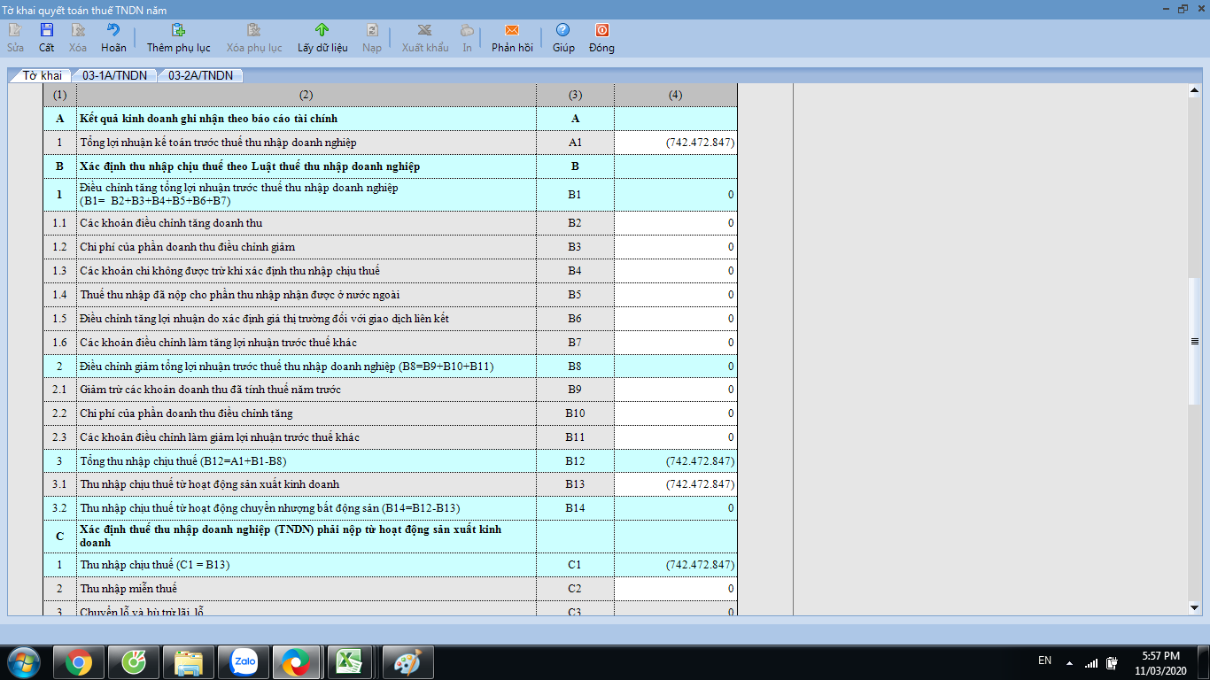Open Zalo from the Windows taskbar
Image resolution: width=1210 pixels, height=680 pixels.
tap(244, 661)
